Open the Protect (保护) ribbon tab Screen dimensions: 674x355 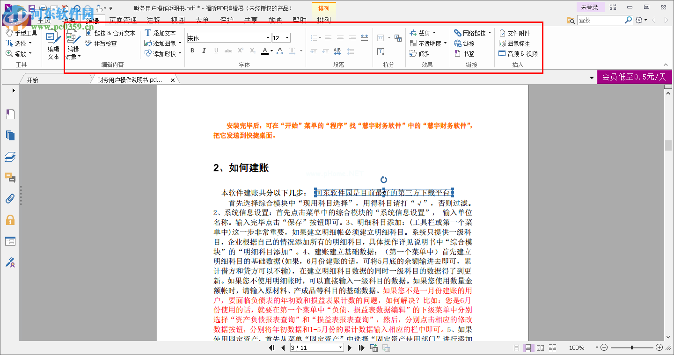pyautogui.click(x=227, y=20)
